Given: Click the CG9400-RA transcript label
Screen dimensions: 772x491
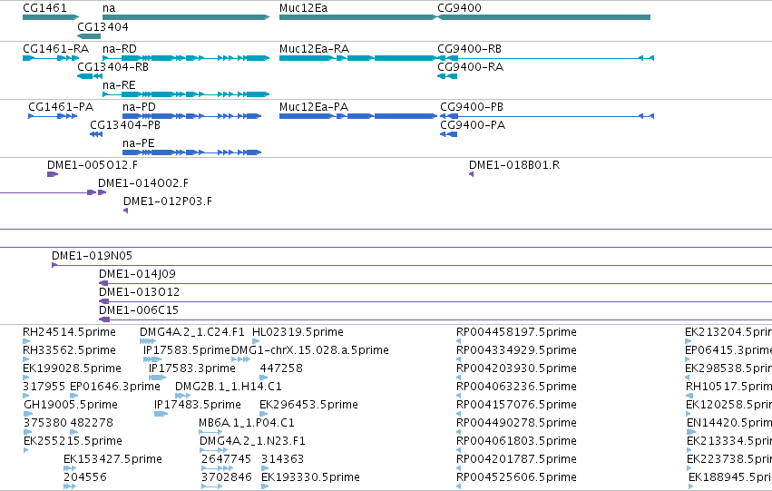Looking at the screenshot, I should point(470,66).
